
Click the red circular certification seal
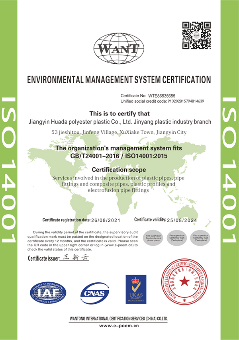click(x=184, y=281)
